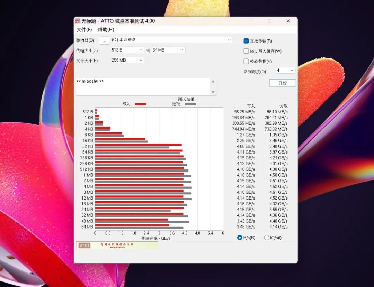Click the 3.55 GB/s read result
Viewport: 374px width, 287px height.
pos(278,210)
